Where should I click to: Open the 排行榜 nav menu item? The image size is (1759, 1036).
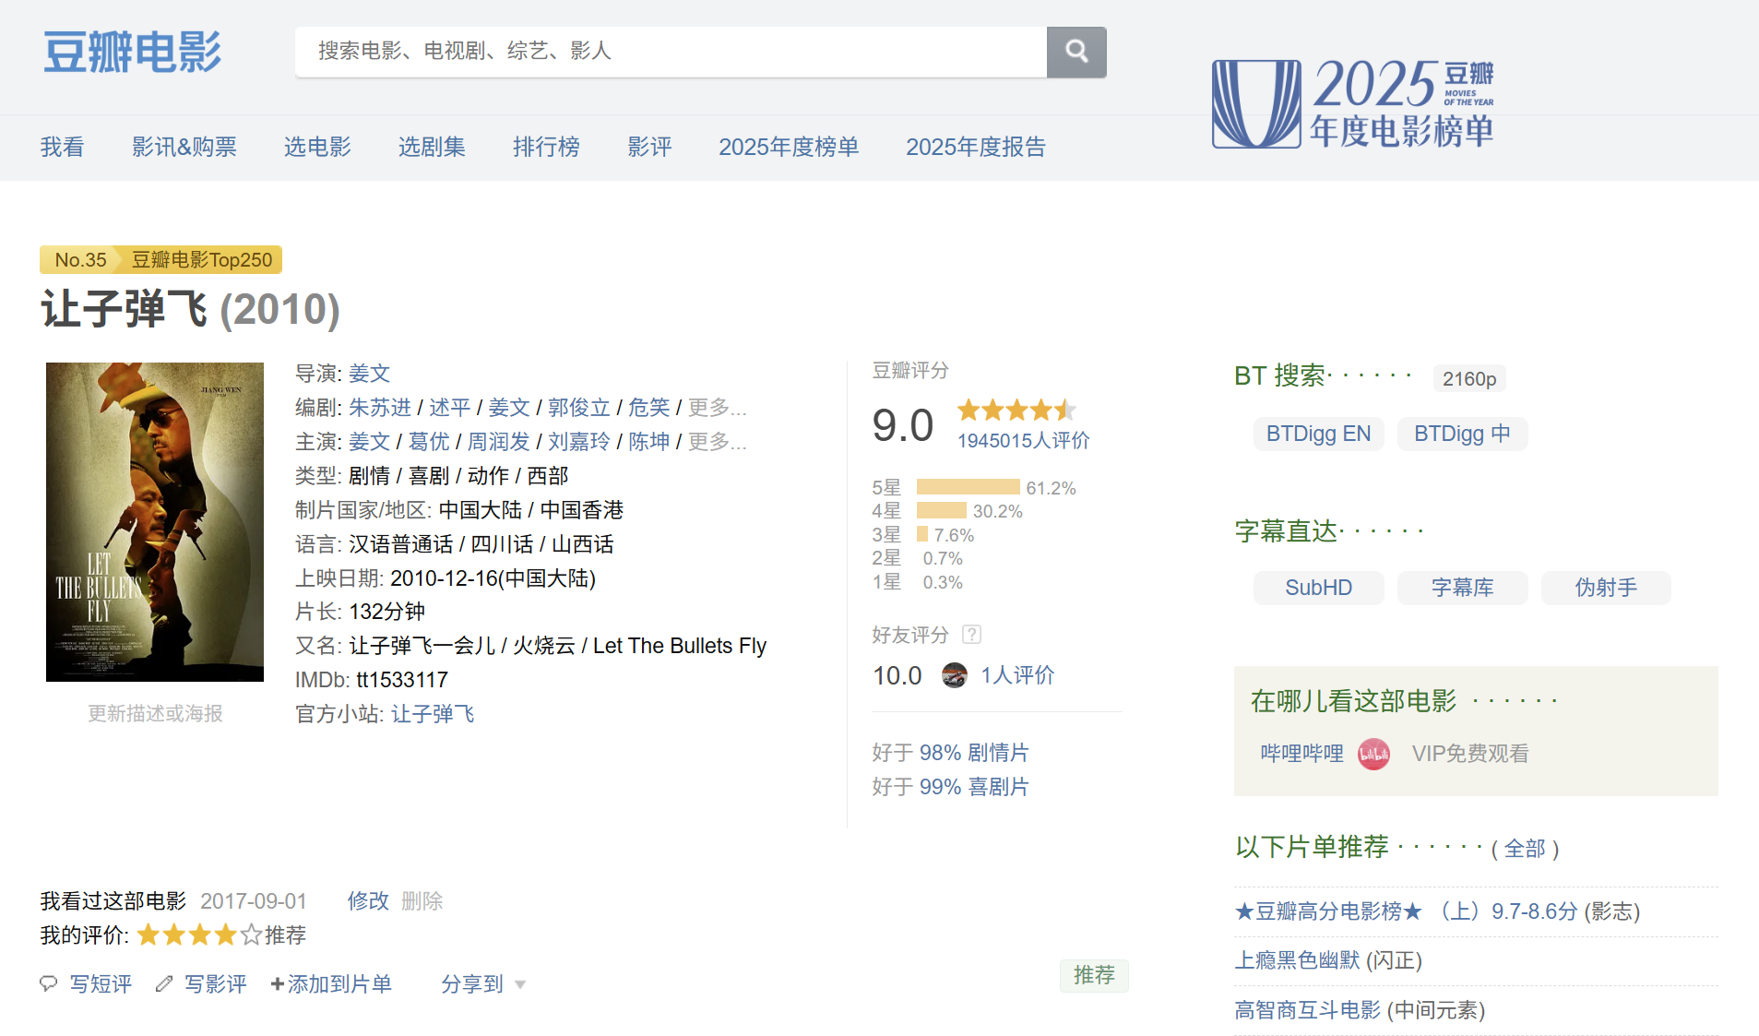point(547,147)
